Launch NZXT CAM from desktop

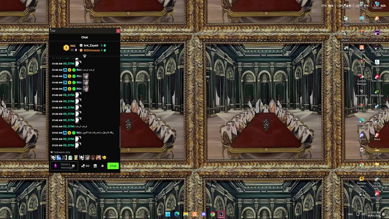(377, 35)
